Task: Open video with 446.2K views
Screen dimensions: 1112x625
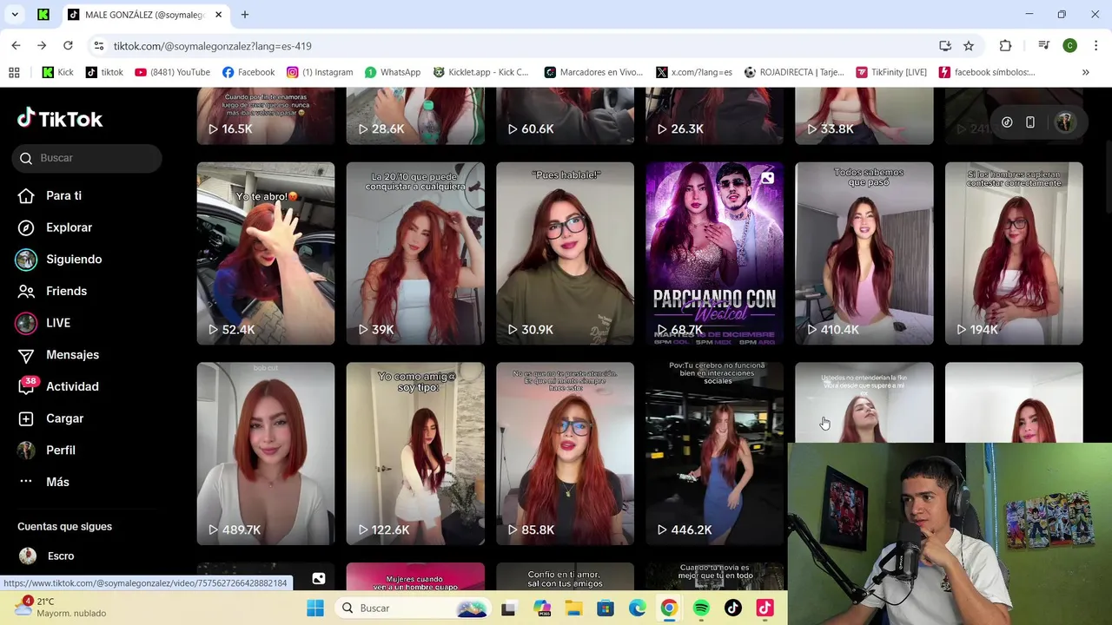Action: pyautogui.click(x=714, y=453)
